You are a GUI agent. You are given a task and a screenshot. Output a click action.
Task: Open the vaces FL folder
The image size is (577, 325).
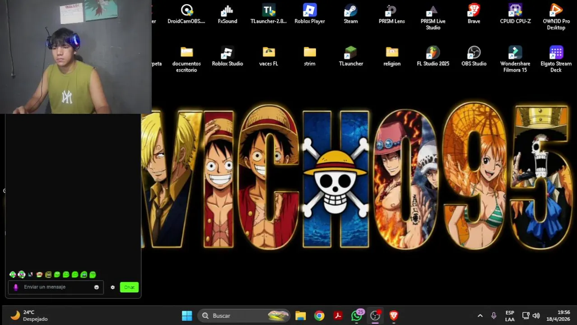tap(269, 56)
